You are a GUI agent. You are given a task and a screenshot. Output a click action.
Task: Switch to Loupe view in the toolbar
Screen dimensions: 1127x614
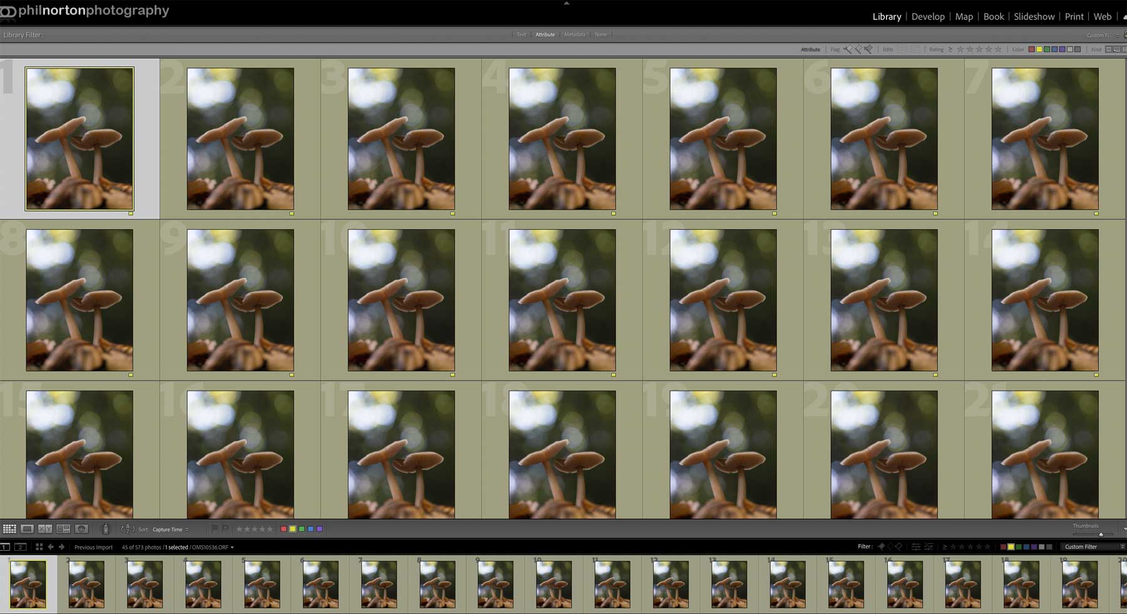27,529
